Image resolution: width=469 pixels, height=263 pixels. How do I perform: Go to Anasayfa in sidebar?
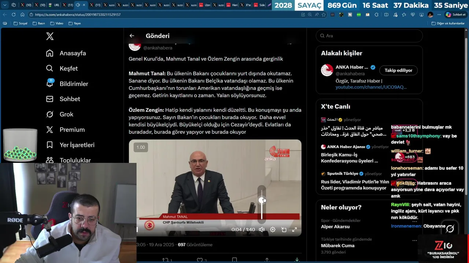tap(66, 53)
